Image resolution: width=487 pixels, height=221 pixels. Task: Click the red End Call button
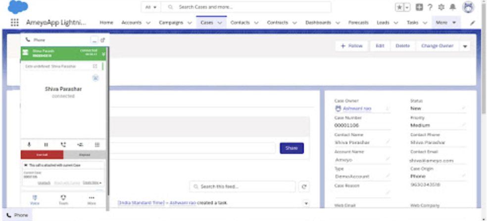point(42,154)
